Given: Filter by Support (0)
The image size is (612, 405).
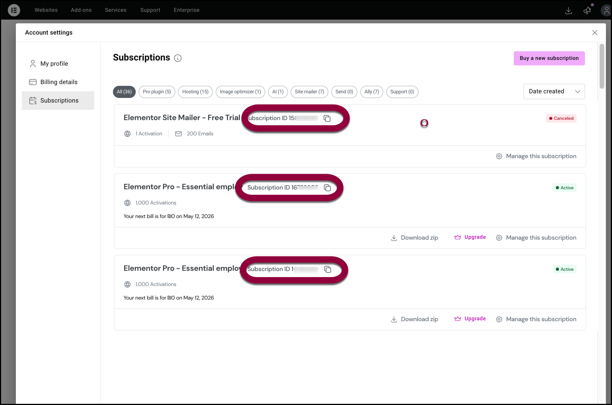Looking at the screenshot, I should tap(402, 92).
